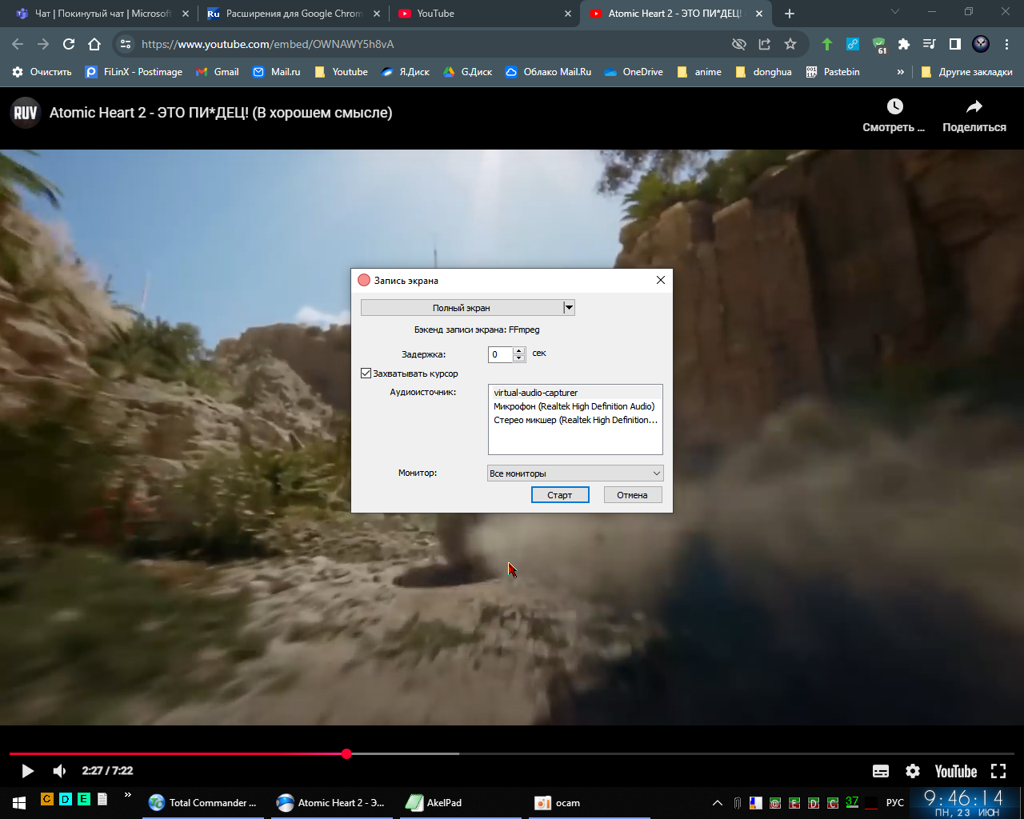This screenshot has height=819, width=1024.
Task: Open the video player settings gear
Action: coord(913,771)
